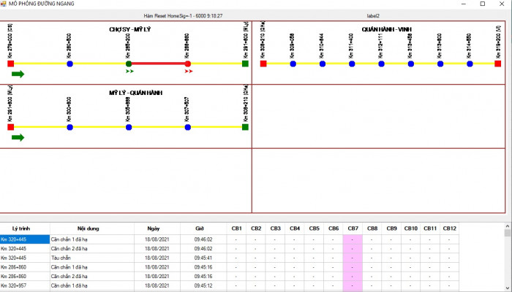The width and height of the screenshot is (512, 292).
Task: Select the first row's Km 320+445 cell
Action: tap(25, 239)
